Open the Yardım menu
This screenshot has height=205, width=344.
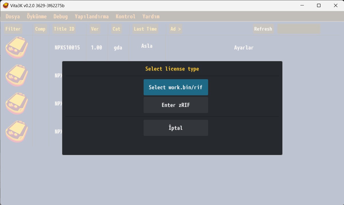click(x=151, y=17)
